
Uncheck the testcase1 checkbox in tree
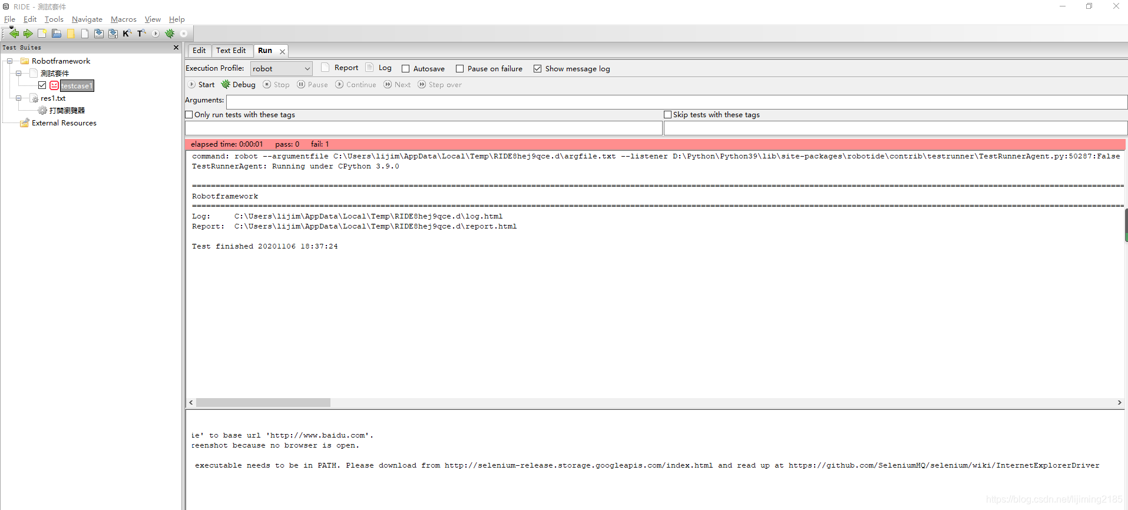click(x=42, y=86)
